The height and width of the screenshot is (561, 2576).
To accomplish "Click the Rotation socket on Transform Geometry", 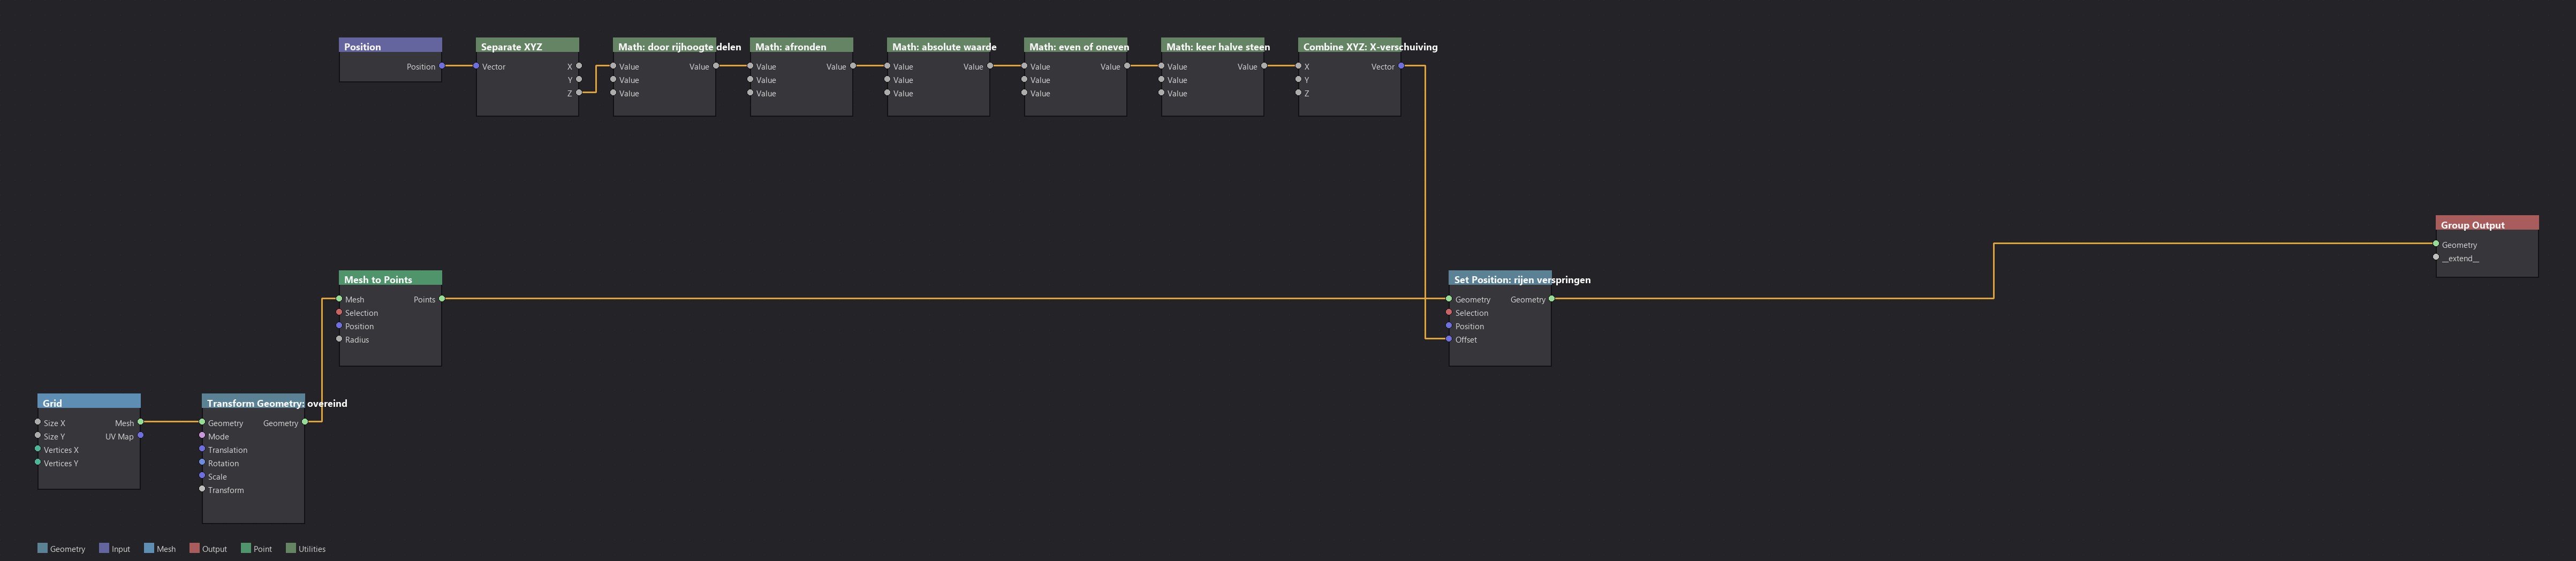I will [202, 463].
